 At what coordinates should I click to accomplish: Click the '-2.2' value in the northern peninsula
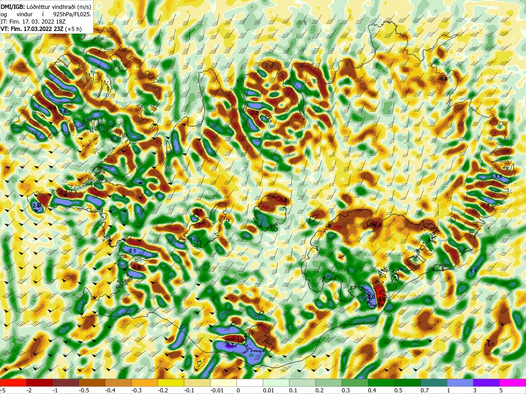pyautogui.click(x=255, y=113)
